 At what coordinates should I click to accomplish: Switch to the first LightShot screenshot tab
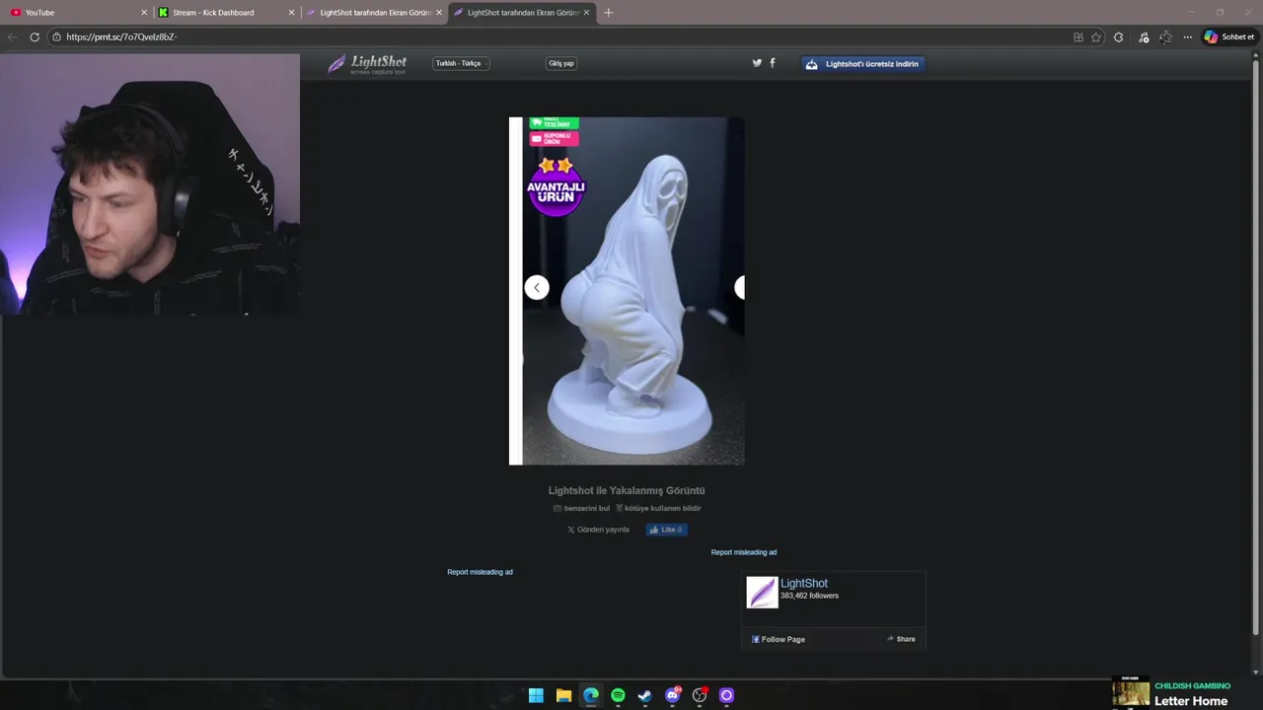pyautogui.click(x=374, y=12)
